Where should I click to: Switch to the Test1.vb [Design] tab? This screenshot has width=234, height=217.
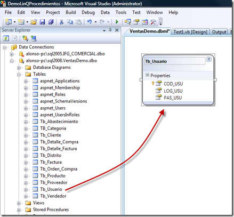pyautogui.click(x=190, y=32)
